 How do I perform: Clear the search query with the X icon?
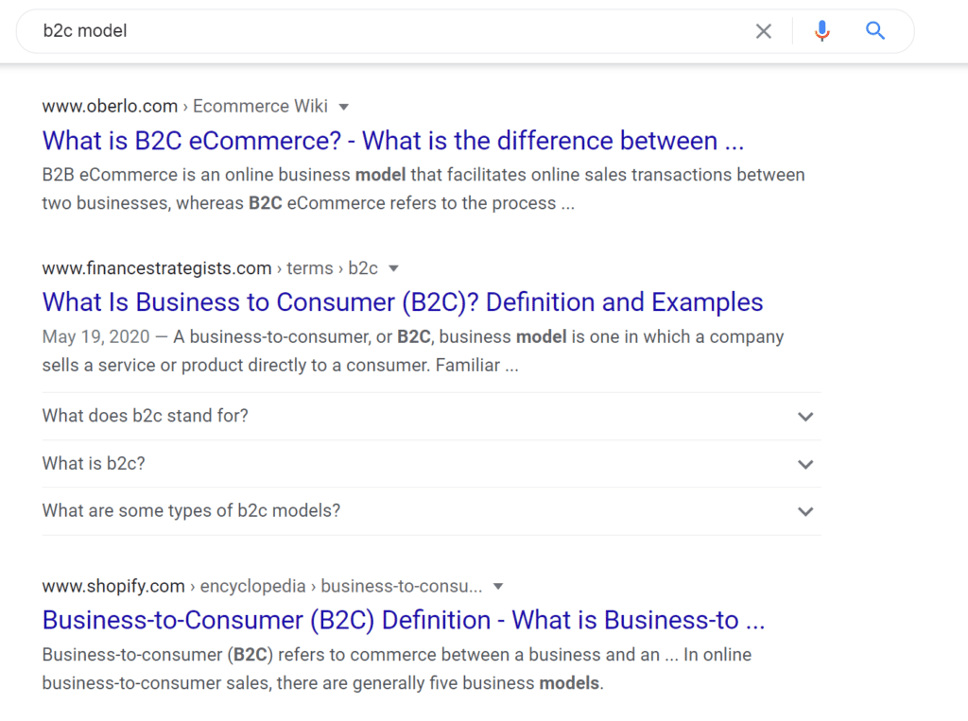click(764, 31)
